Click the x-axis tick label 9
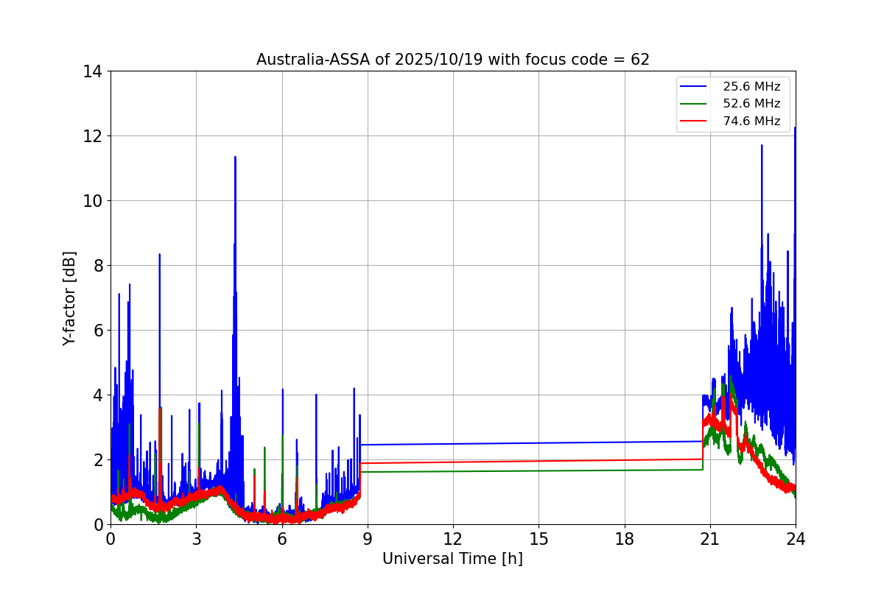Viewport: 884px width, 589px height. [x=368, y=539]
